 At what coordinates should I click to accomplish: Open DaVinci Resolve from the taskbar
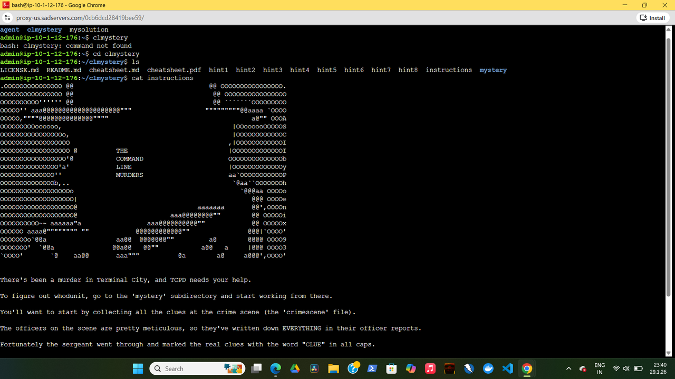click(x=314, y=368)
